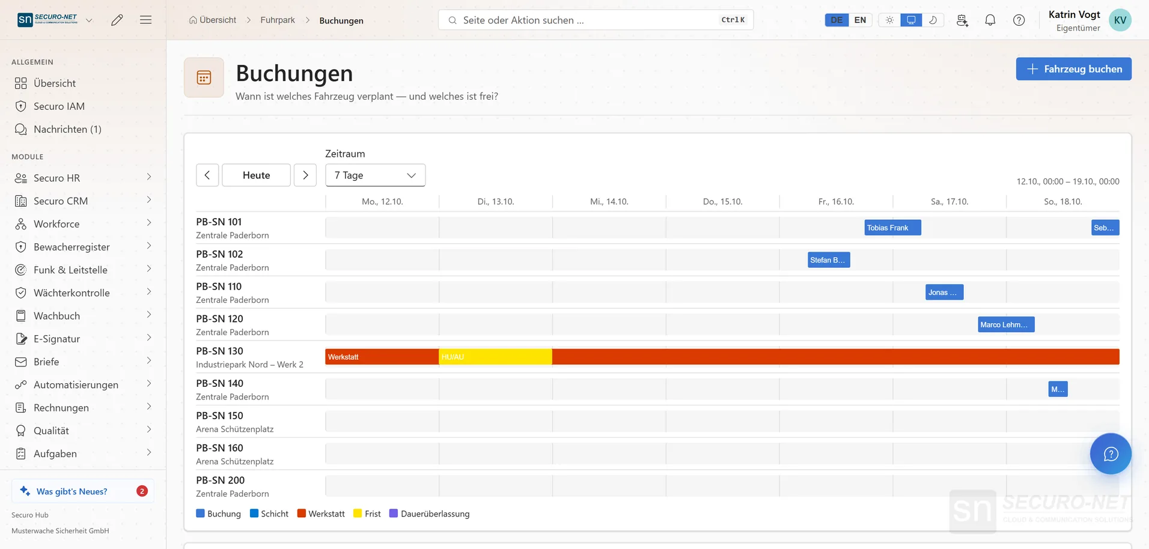Open the help question mark icon
Screen dimensions: 1149x549
[x=1019, y=20]
